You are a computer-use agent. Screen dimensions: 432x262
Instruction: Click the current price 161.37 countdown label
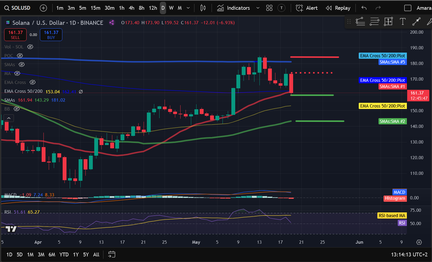[419, 95]
